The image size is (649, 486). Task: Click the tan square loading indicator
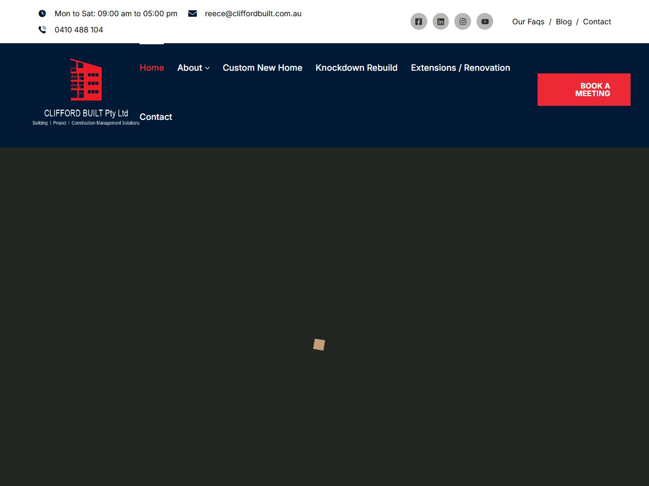(x=319, y=345)
